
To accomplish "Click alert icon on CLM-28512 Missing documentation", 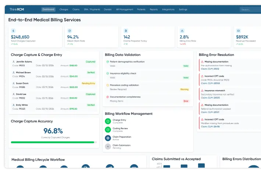I will [202, 62].
